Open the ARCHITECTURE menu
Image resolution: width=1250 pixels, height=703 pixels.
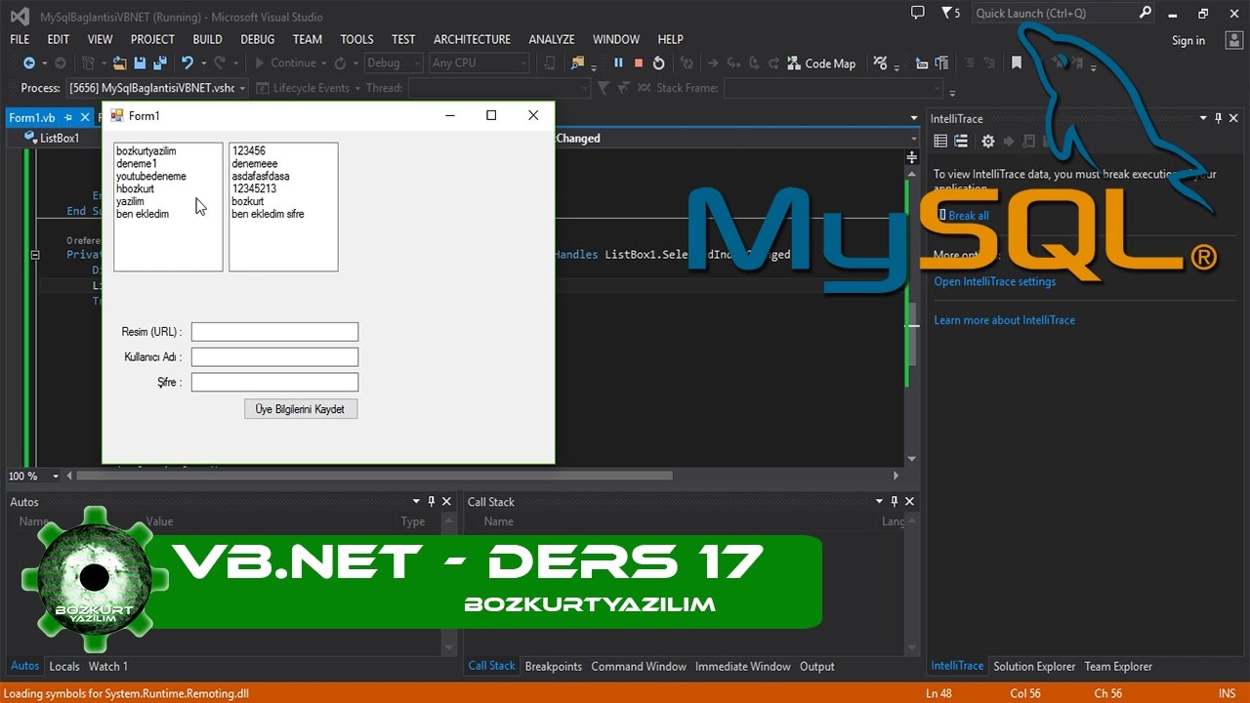[x=472, y=39]
